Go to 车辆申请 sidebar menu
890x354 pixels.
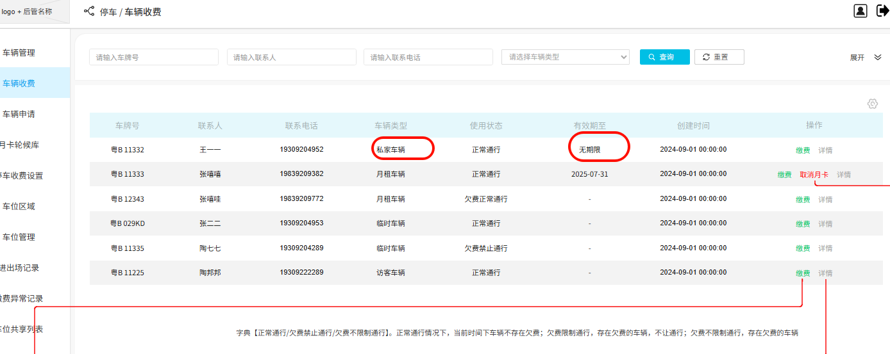click(x=19, y=114)
